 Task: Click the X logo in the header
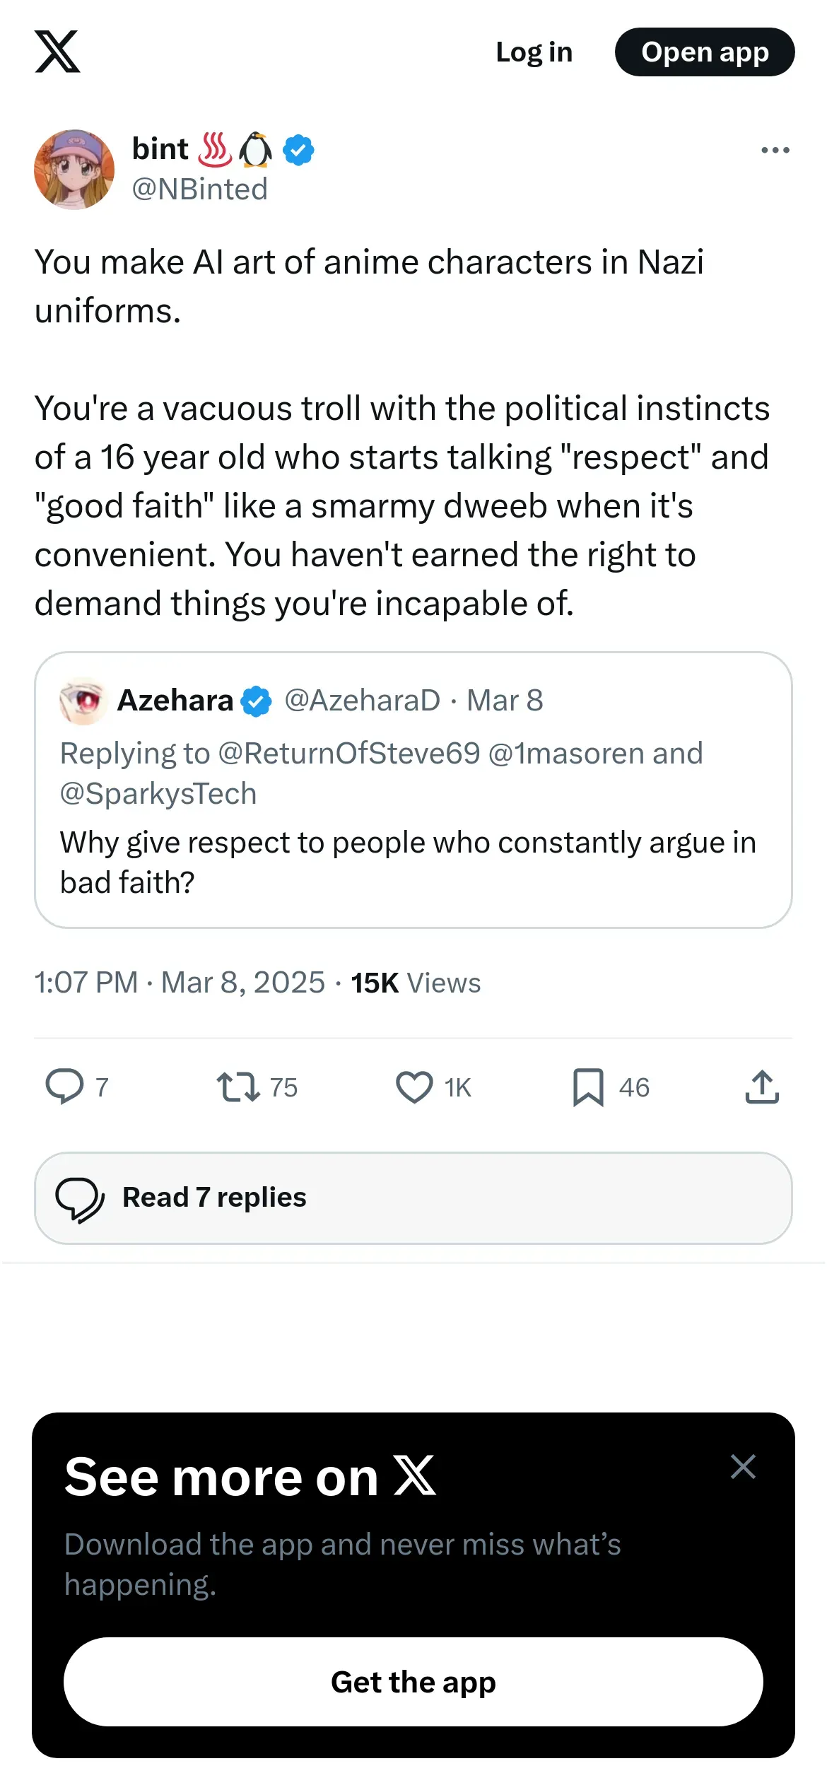pos(57,52)
